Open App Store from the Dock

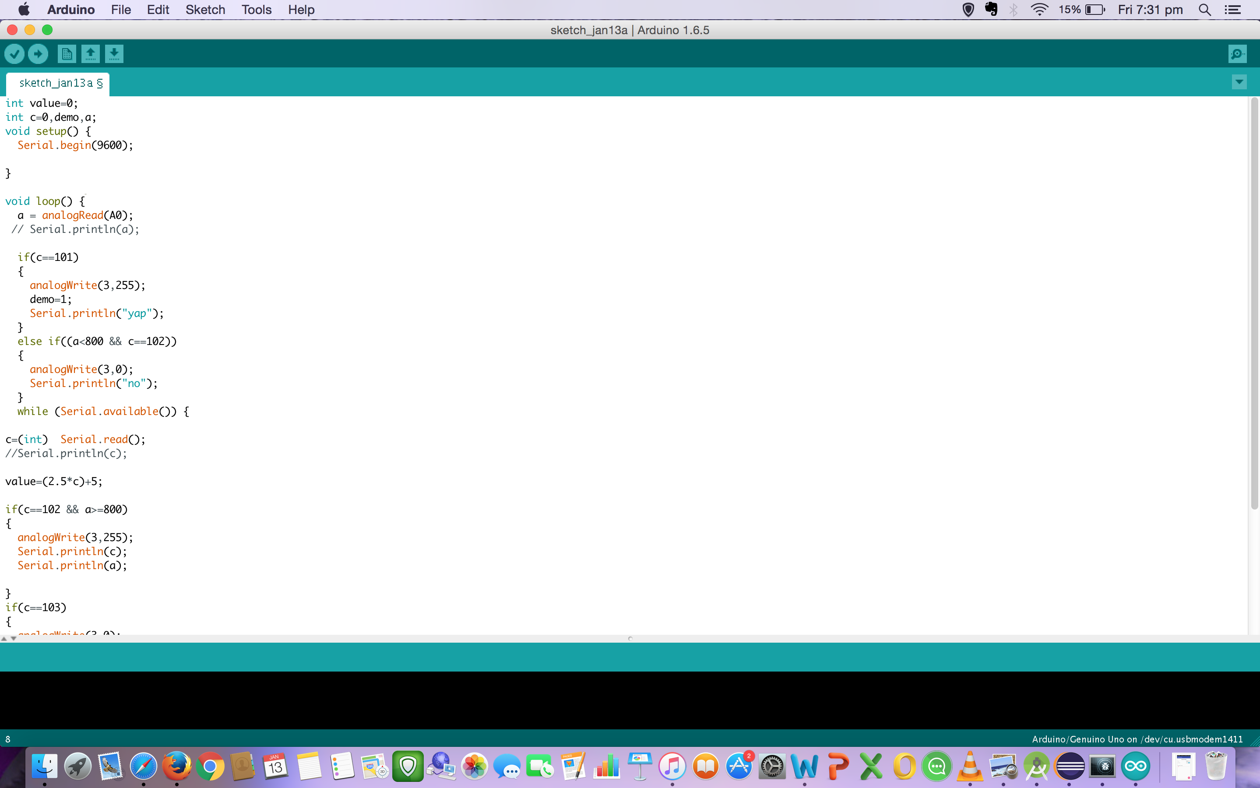(739, 767)
